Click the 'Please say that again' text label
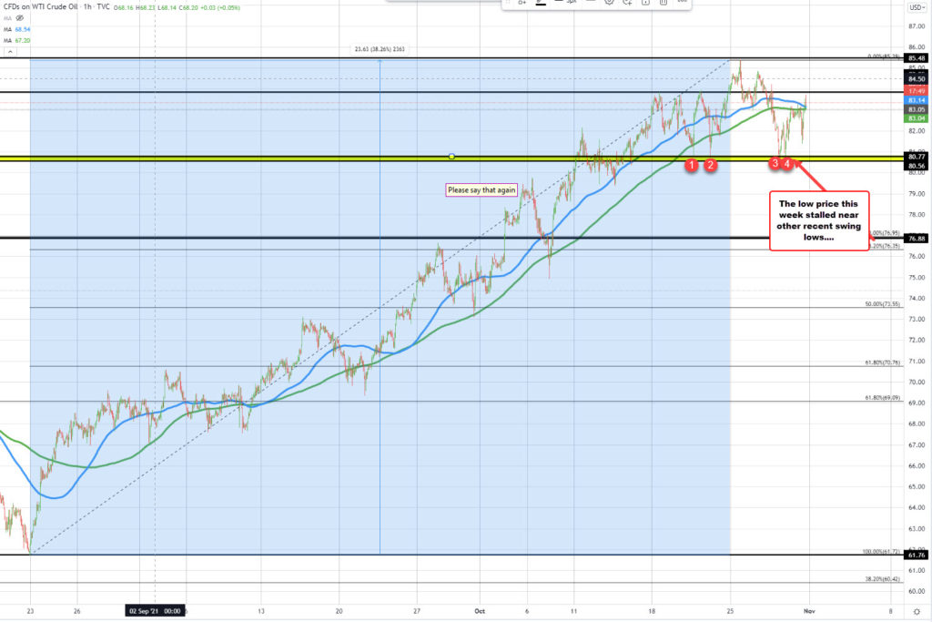932x622 pixels. point(481,189)
